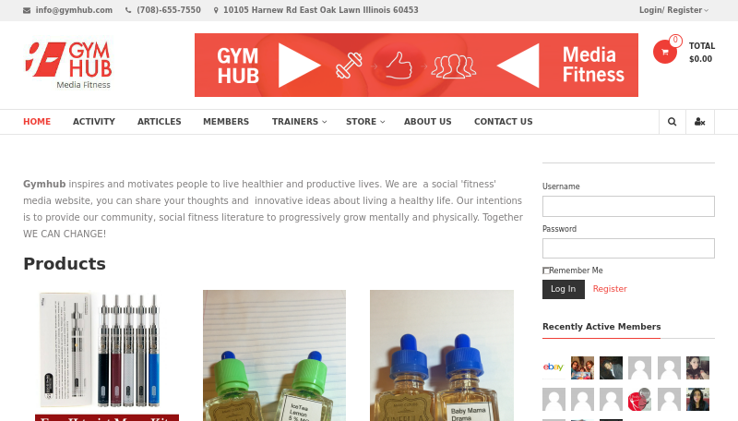Image resolution: width=738 pixels, height=421 pixels.
Task: Open the Articles menu item
Action: [x=159, y=122]
